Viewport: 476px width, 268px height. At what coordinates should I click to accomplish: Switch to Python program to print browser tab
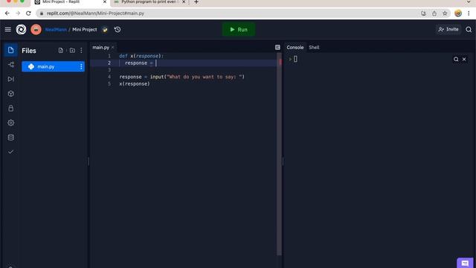coord(149,2)
